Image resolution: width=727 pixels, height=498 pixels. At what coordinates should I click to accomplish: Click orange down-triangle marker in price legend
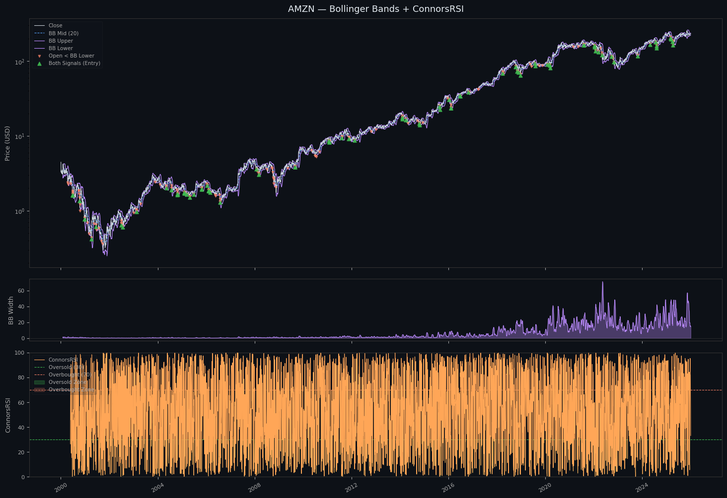(39, 56)
